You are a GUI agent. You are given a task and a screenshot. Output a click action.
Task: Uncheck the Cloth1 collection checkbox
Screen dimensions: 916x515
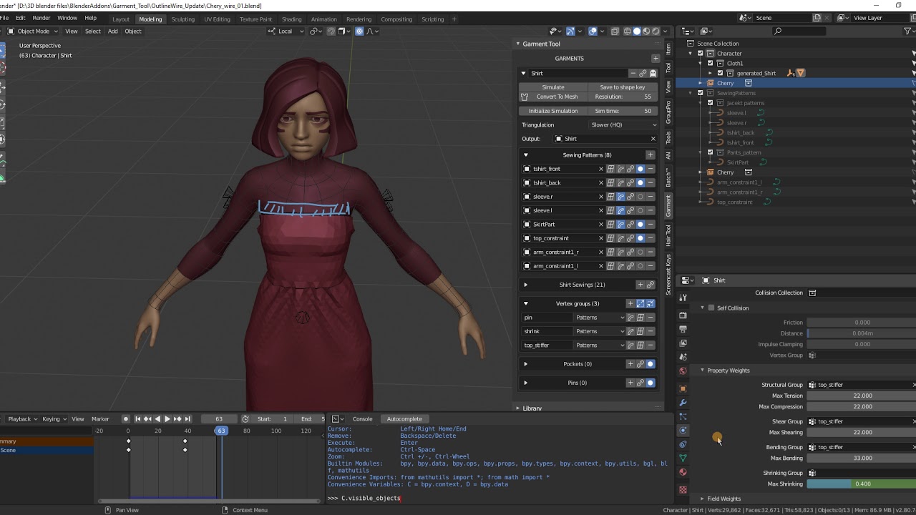[710, 63]
